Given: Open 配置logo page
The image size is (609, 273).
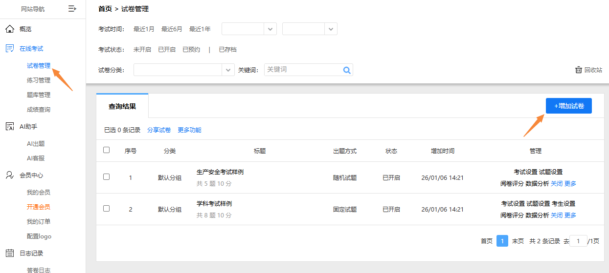Looking at the screenshot, I should click(39, 236).
